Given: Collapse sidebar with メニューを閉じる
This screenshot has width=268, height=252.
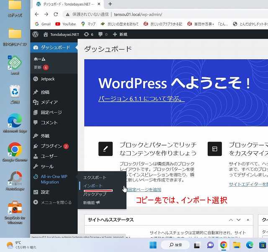Looking at the screenshot, I should [56, 202].
